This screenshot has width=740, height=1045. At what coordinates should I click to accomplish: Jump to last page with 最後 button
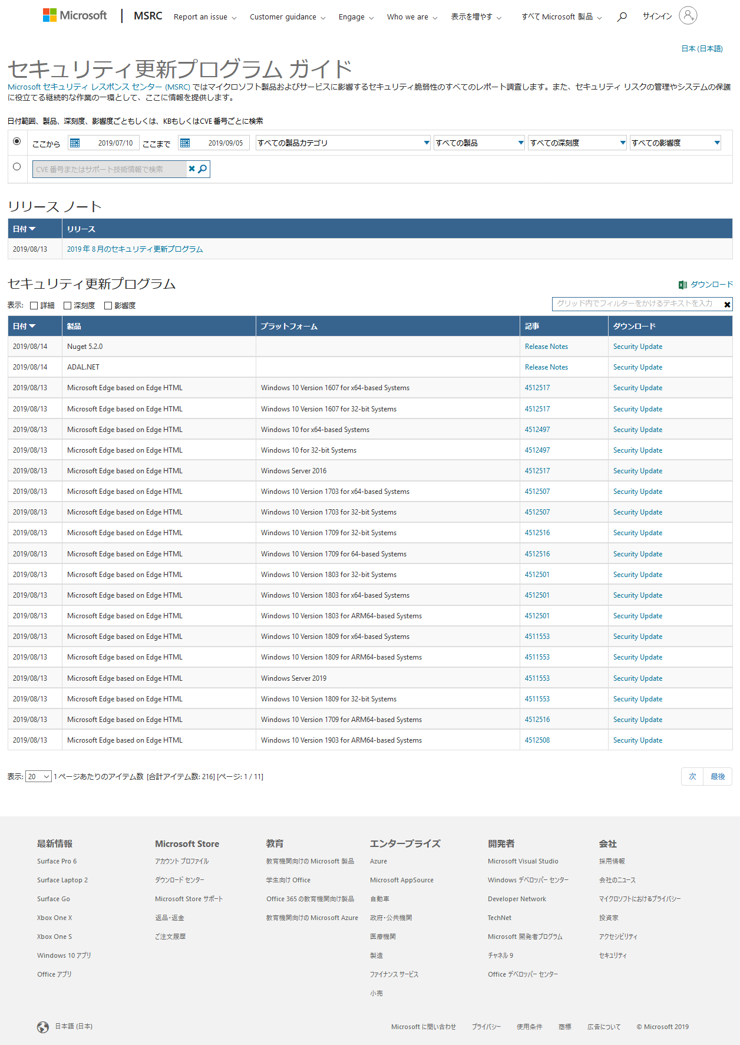pyautogui.click(x=718, y=777)
